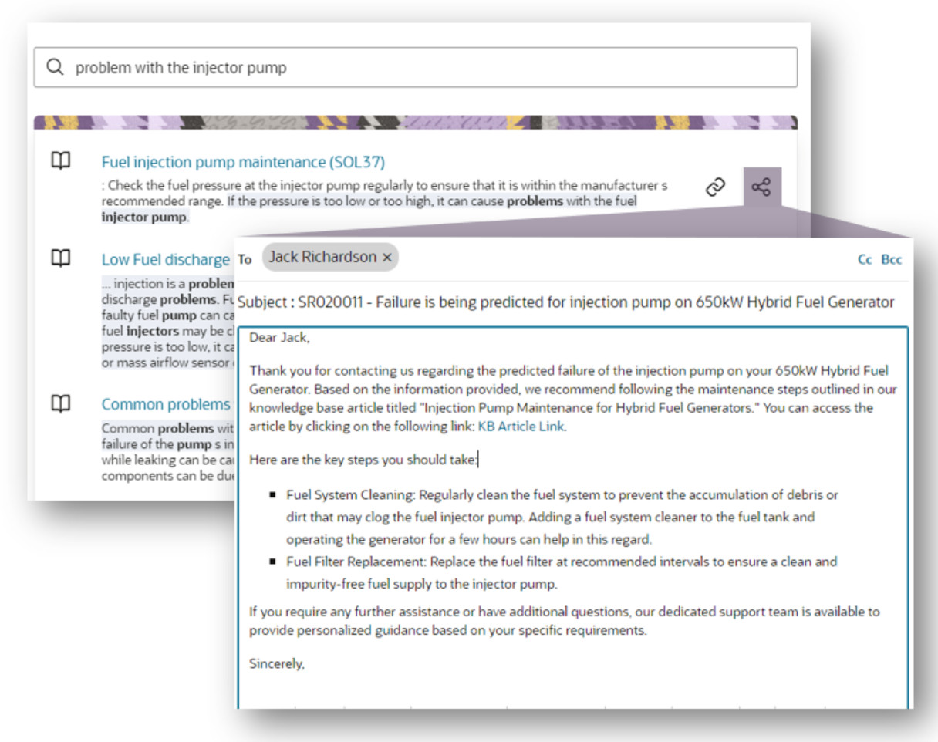Click the Fuel Filter Replacement bullet text
This screenshot has height=742, width=938.
coord(562,572)
